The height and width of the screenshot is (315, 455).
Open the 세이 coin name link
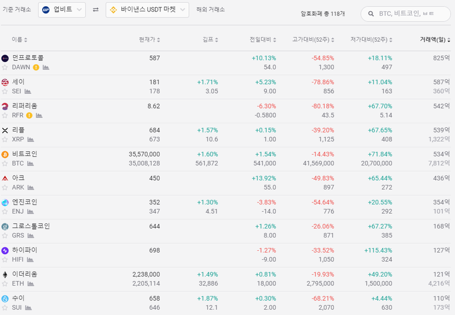point(18,82)
